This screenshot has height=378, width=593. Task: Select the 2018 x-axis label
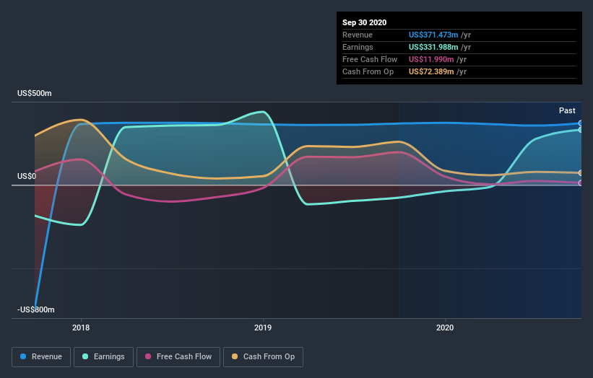pyautogui.click(x=81, y=328)
